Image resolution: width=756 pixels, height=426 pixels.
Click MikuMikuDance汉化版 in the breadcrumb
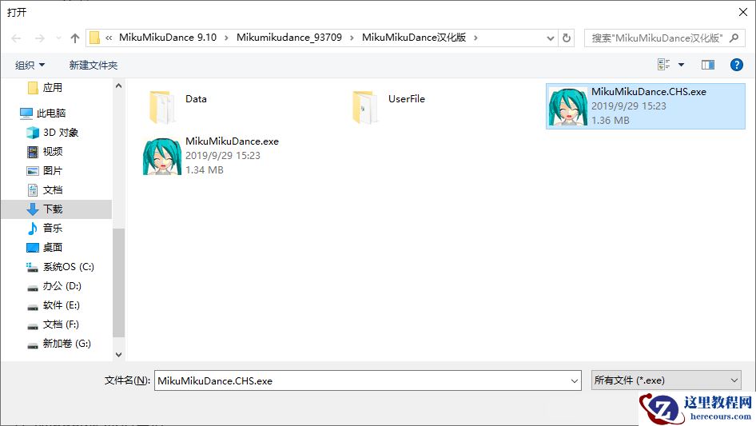click(x=414, y=38)
